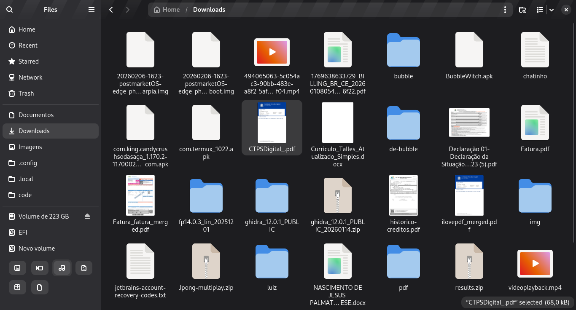Open the search icon in Files sidebar
The width and height of the screenshot is (576, 310).
point(10,10)
